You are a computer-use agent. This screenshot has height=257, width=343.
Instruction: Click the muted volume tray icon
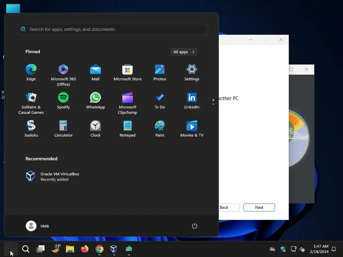coord(302,249)
